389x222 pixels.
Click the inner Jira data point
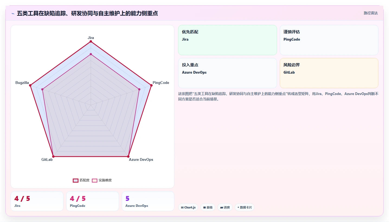click(91, 54)
